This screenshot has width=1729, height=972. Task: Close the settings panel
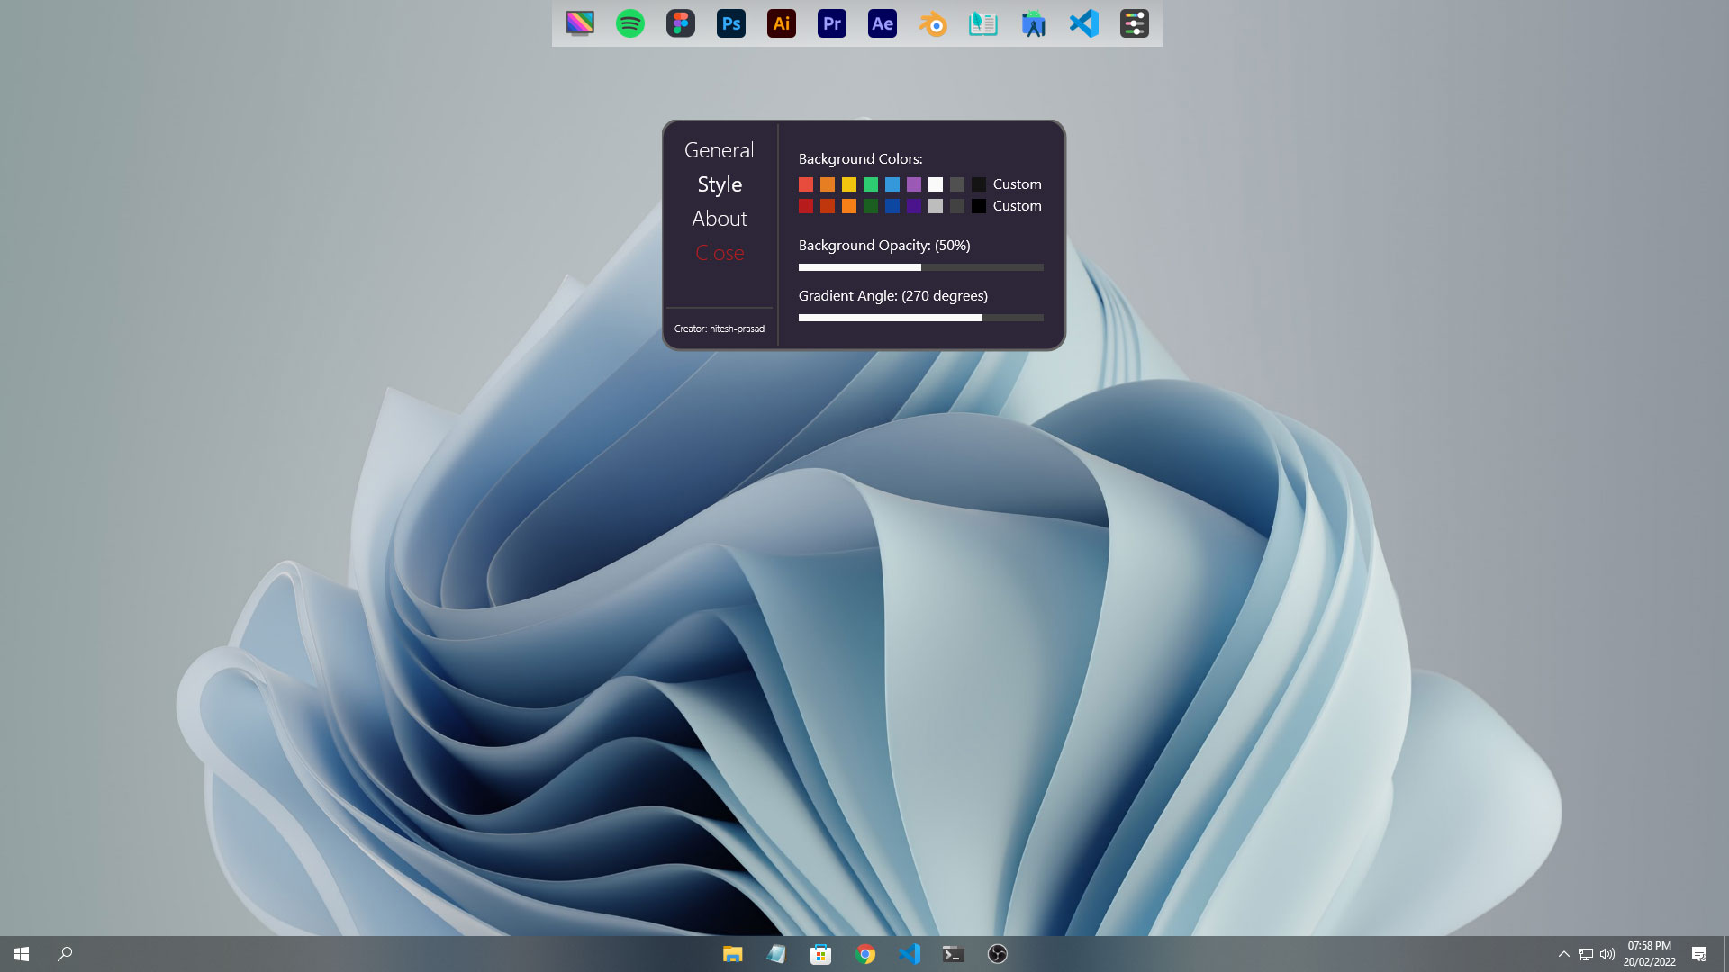click(719, 253)
